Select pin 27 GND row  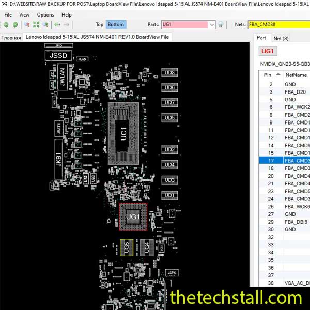[x=285, y=214]
